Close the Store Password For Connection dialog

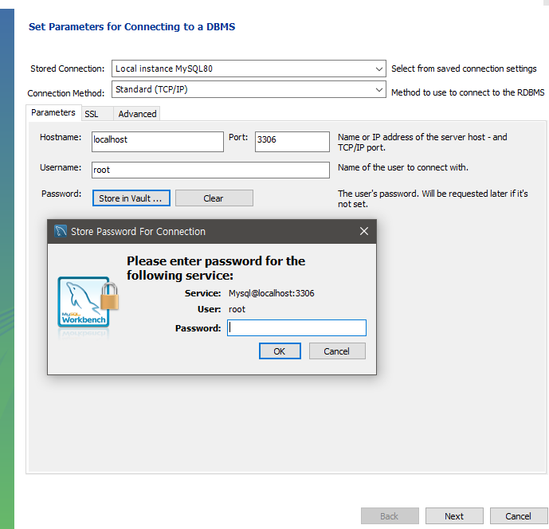[364, 231]
